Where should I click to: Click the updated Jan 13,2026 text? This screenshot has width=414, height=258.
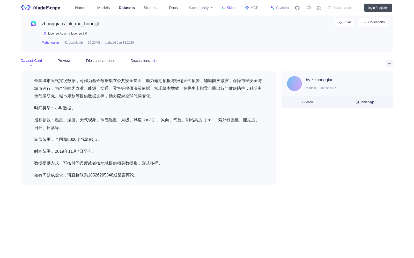coord(119,43)
